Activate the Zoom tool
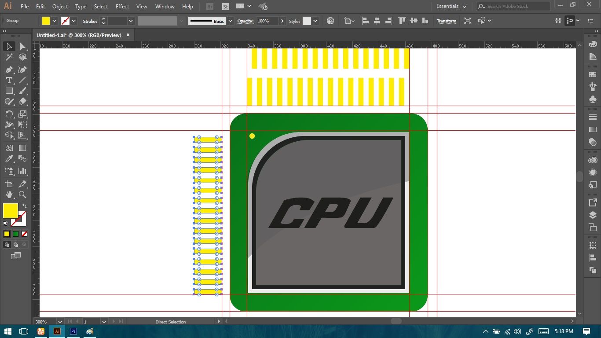The image size is (601, 338). [22, 195]
